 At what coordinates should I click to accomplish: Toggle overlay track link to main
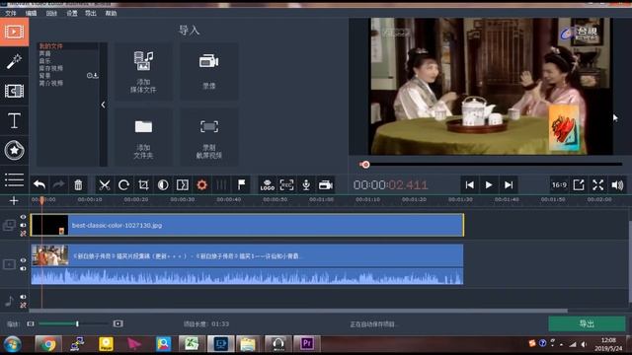(23, 233)
